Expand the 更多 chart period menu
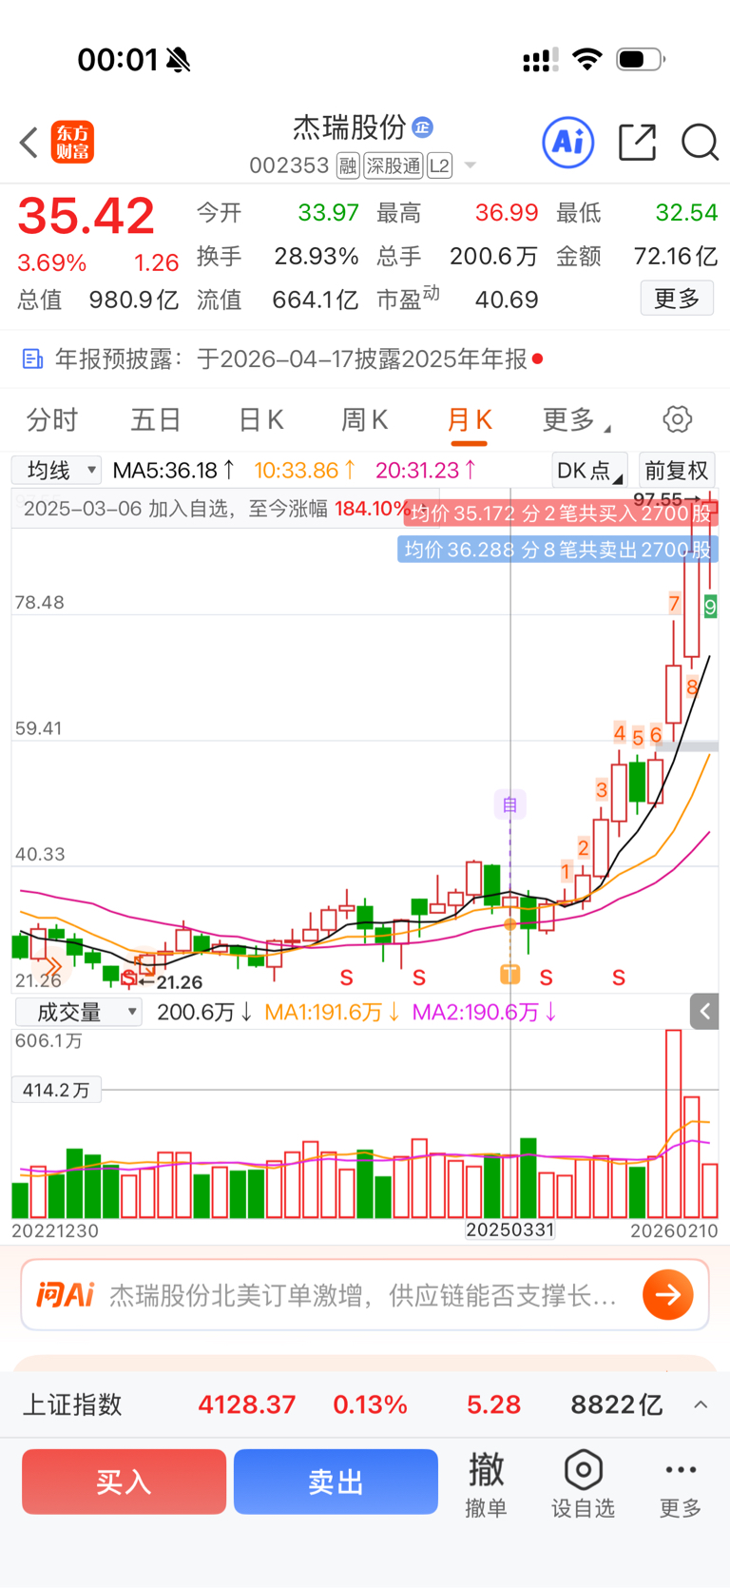The image size is (730, 1588). pyautogui.click(x=576, y=419)
